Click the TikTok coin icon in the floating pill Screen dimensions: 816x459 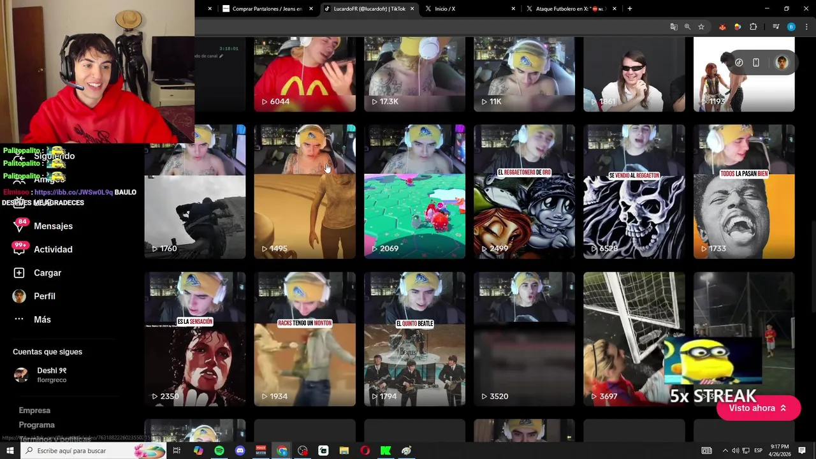[x=739, y=62]
